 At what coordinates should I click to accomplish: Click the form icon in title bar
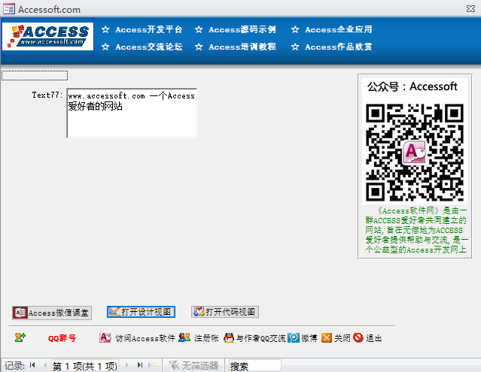(8, 8)
